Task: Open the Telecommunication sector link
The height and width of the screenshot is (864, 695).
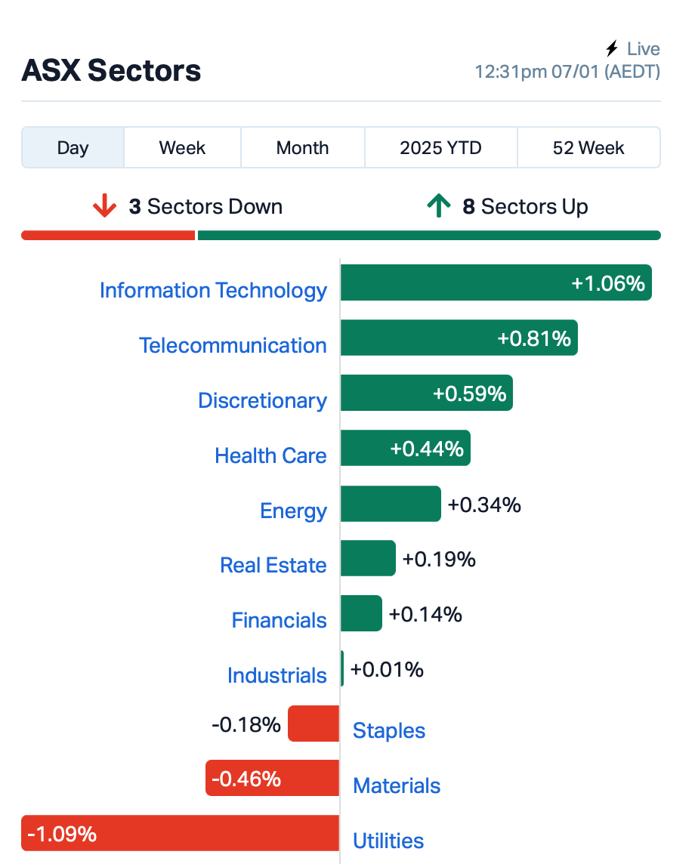Action: pos(233,345)
